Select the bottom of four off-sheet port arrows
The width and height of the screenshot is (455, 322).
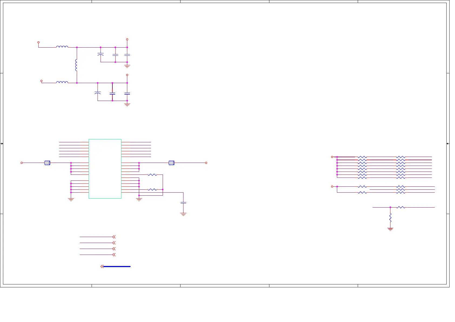point(114,255)
